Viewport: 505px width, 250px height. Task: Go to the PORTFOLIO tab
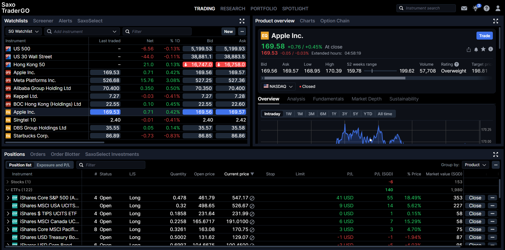pos(264,9)
